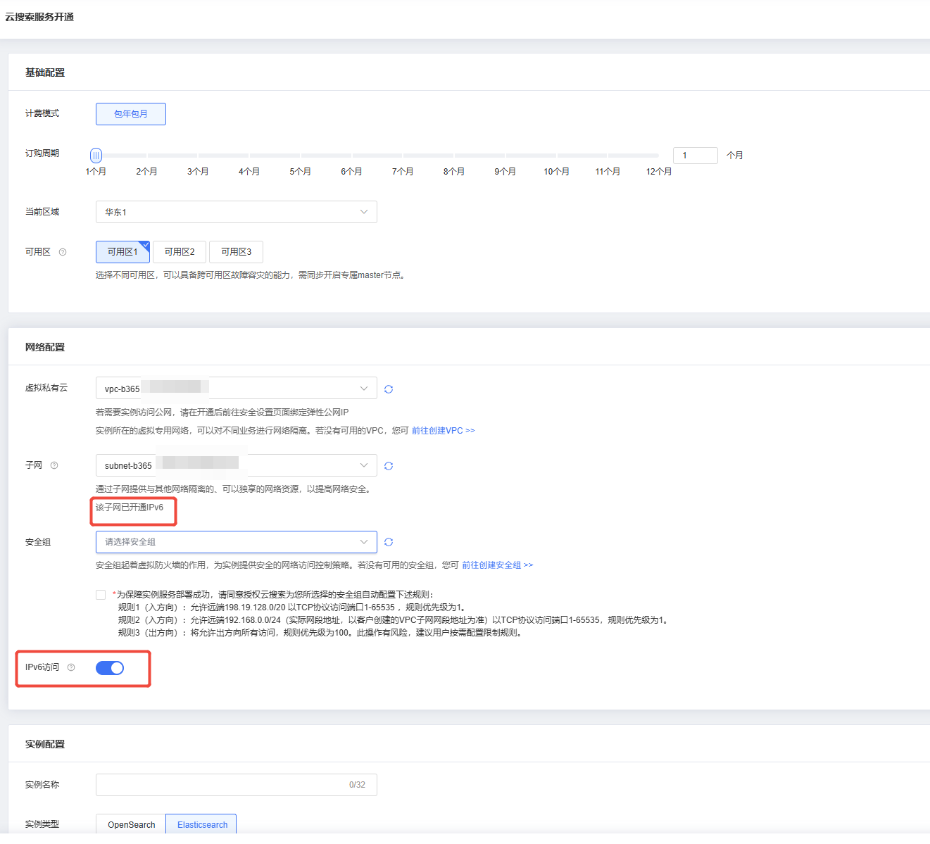
Task: Click help icon next to 可用区 label
Action: coord(63,252)
